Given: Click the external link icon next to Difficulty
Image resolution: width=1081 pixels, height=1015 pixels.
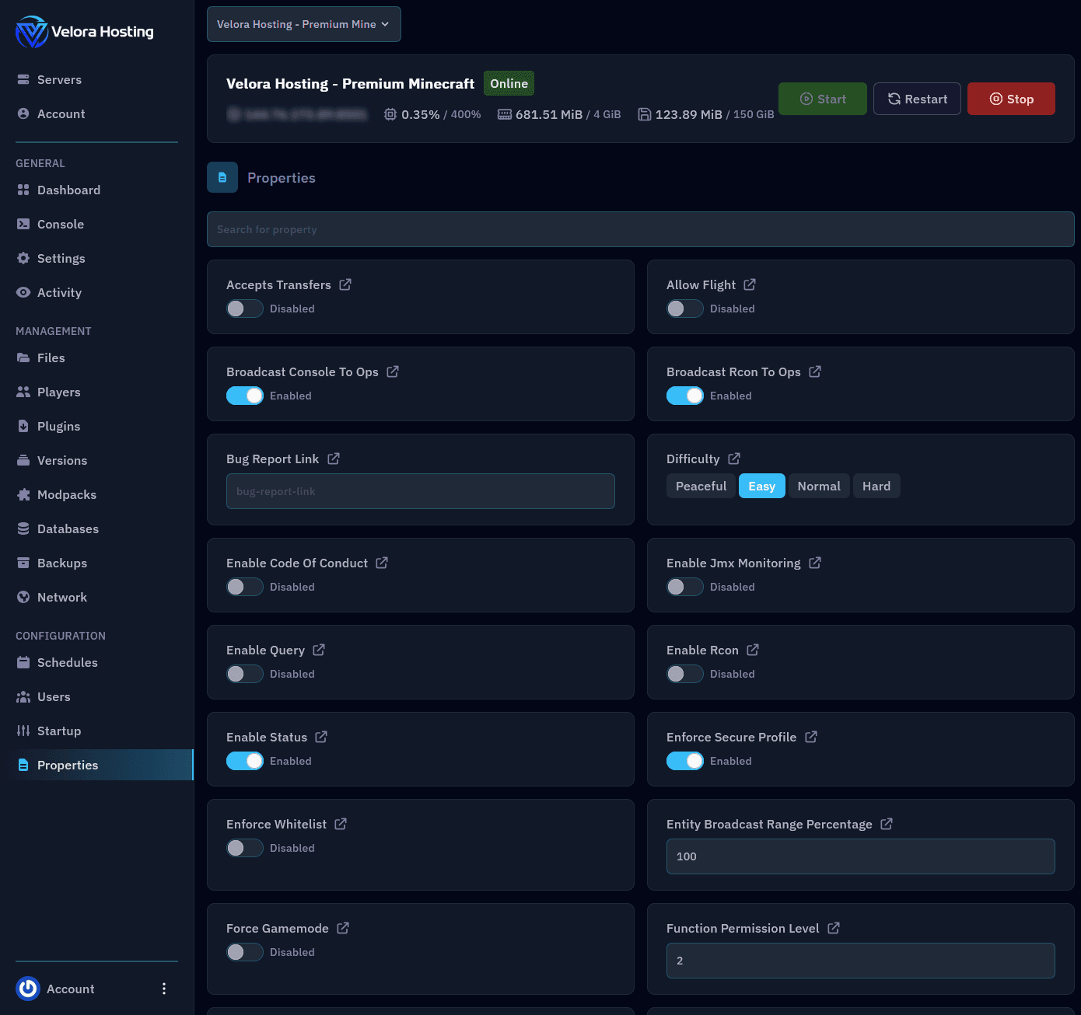Looking at the screenshot, I should click(x=733, y=459).
